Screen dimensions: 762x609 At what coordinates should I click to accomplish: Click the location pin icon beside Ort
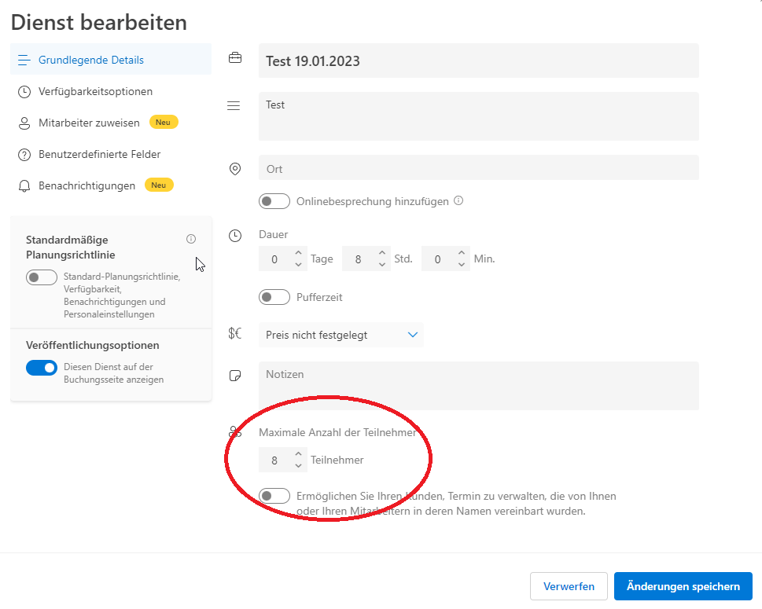[x=235, y=169]
